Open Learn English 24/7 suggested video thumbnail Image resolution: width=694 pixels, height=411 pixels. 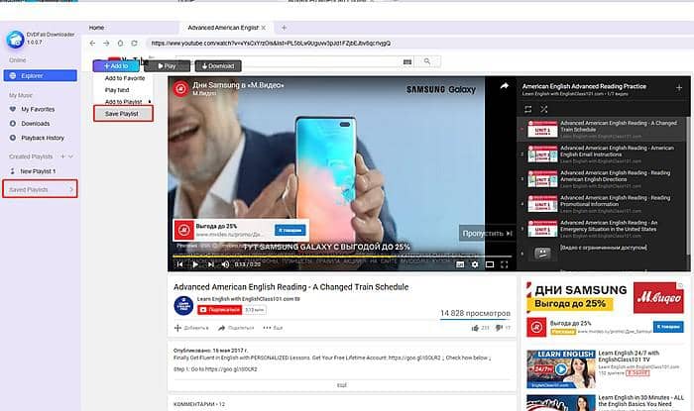click(561, 369)
